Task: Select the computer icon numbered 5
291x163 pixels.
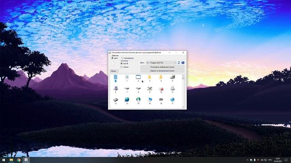Action: coord(172,77)
